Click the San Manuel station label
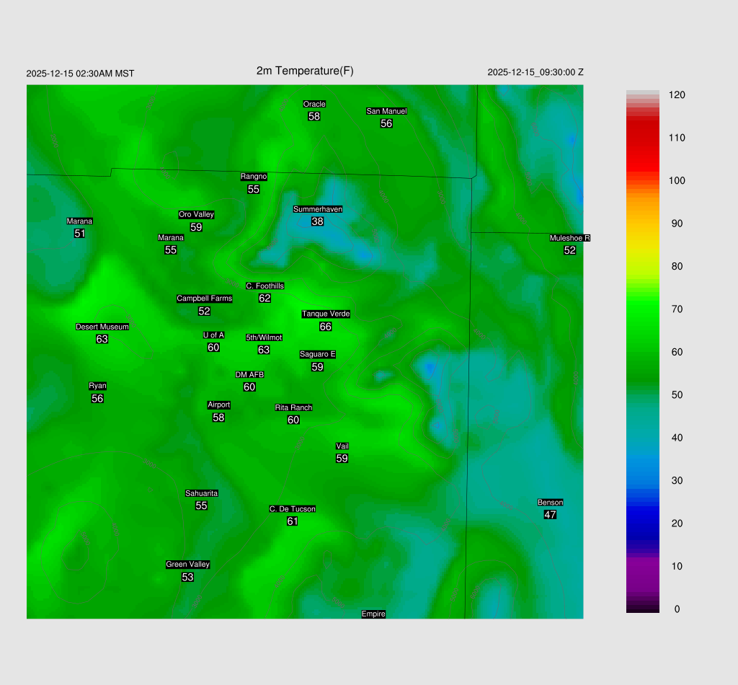Image resolution: width=738 pixels, height=685 pixels. click(x=386, y=111)
